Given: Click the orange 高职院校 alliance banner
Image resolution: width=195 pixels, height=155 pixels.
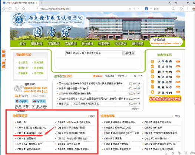Looking at the screenshot, I should [x=165, y=99].
